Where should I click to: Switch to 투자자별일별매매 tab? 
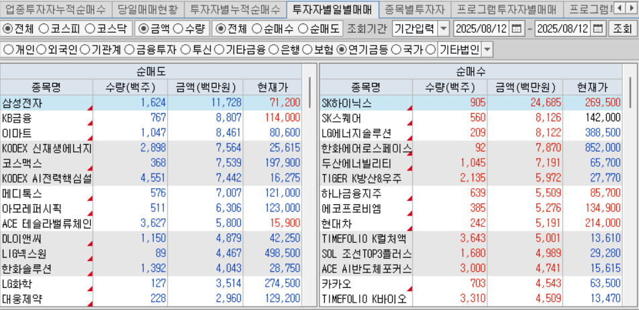click(x=332, y=9)
